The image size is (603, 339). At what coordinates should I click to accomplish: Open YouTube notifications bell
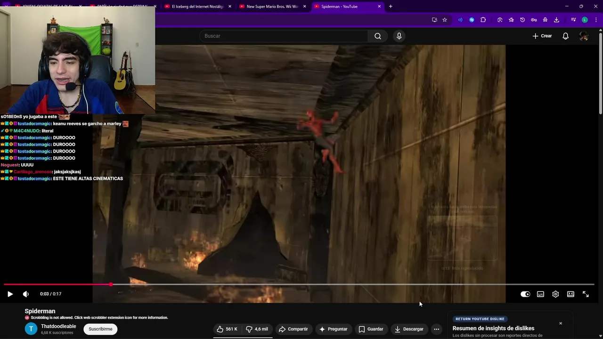pos(565,36)
